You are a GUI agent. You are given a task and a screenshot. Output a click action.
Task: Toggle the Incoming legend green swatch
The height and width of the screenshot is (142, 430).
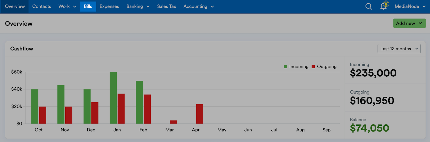click(285, 67)
